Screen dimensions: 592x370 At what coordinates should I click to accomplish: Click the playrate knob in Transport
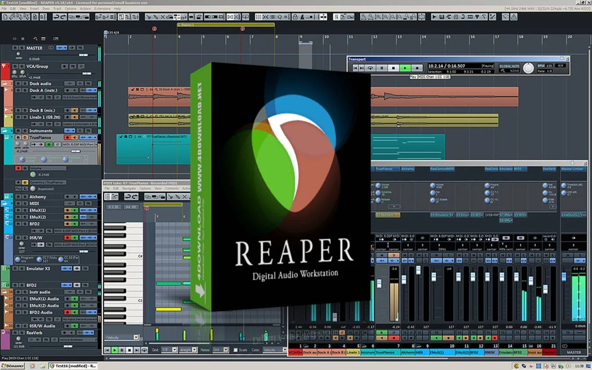pos(528,68)
